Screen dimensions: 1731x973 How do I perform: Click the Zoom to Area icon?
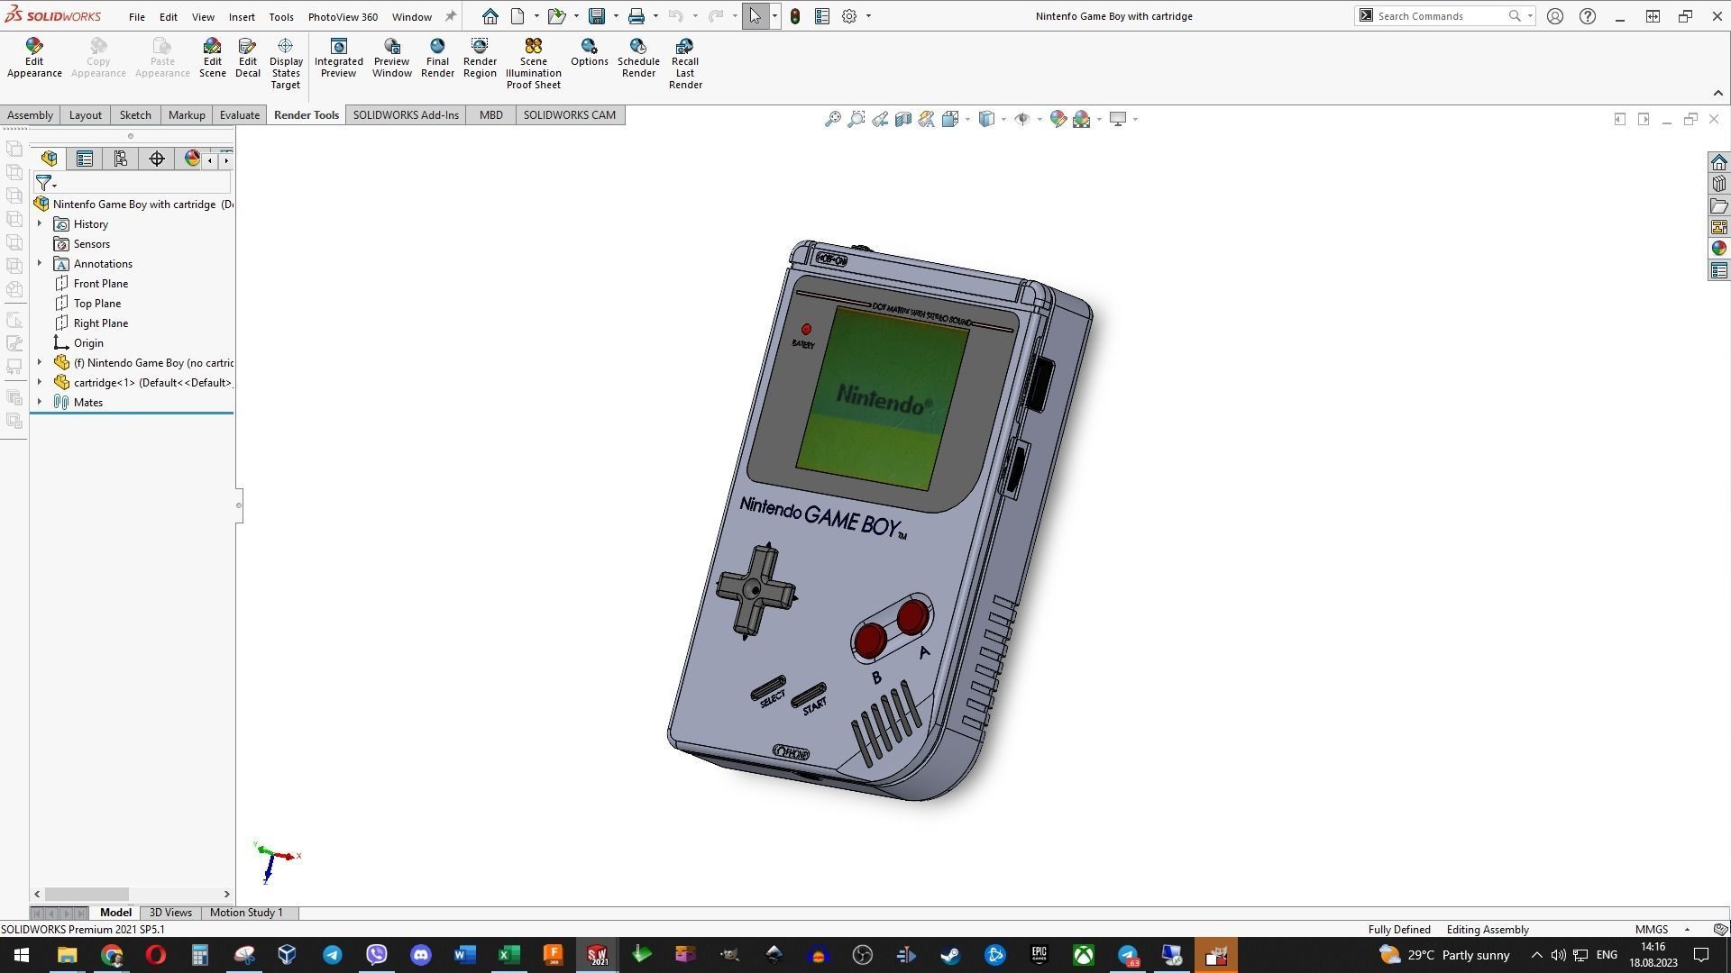(x=856, y=119)
